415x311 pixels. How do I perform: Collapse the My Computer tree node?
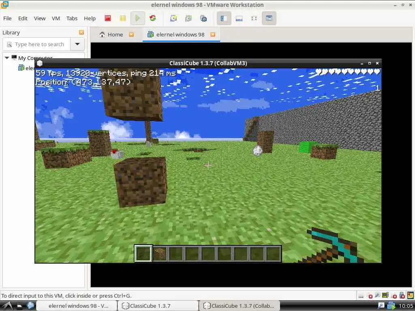[7, 58]
